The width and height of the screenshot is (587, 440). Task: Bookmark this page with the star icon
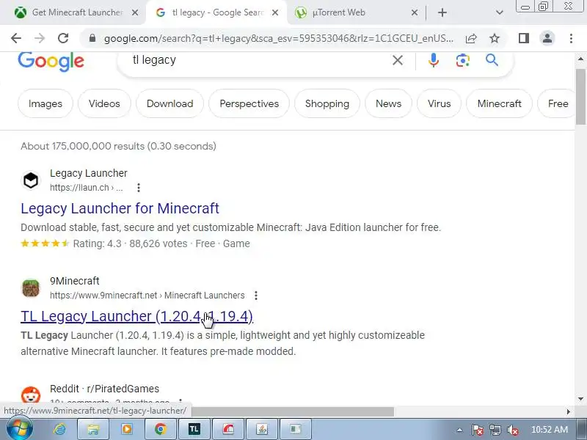[495, 38]
